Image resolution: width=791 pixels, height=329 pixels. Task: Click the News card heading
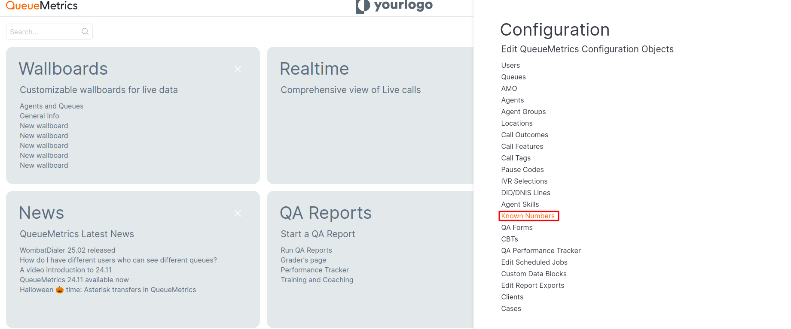click(x=41, y=213)
